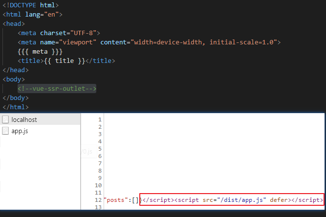This screenshot has width=326, height=217.
Task: Click the closing </head> tag
Action: click(16, 70)
